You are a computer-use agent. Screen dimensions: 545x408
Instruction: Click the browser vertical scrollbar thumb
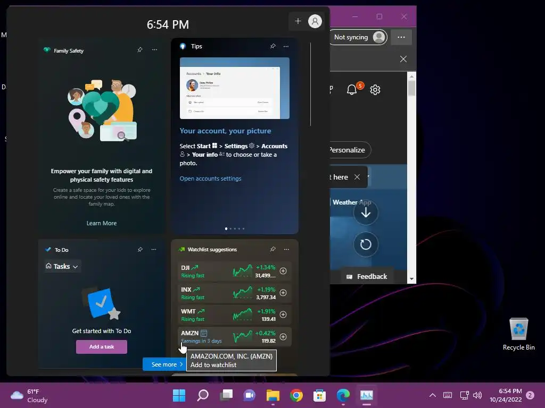pos(411,88)
